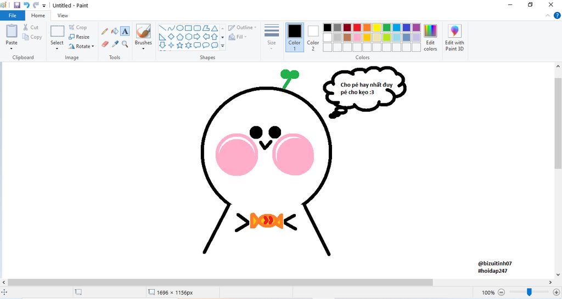
Task: Click Cut in the Clipboard group
Action: (x=31, y=27)
